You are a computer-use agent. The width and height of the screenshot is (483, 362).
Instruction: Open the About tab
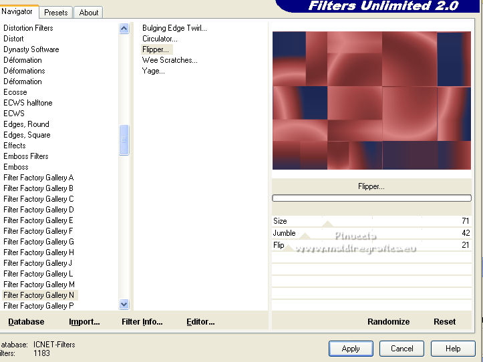(89, 13)
